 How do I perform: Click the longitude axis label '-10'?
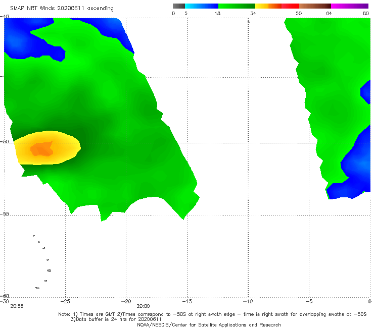(248, 301)
